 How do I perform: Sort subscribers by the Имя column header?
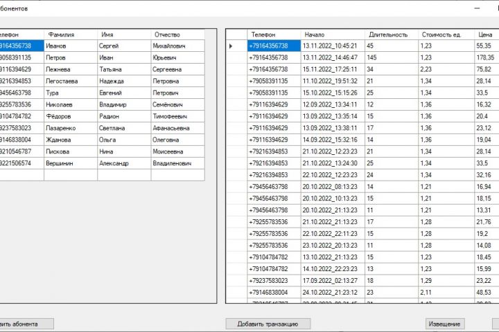(124, 35)
